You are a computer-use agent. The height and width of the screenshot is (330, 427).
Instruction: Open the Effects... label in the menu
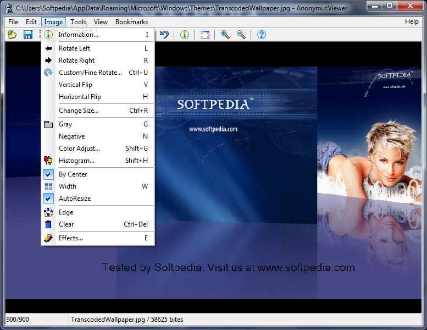[x=71, y=238]
